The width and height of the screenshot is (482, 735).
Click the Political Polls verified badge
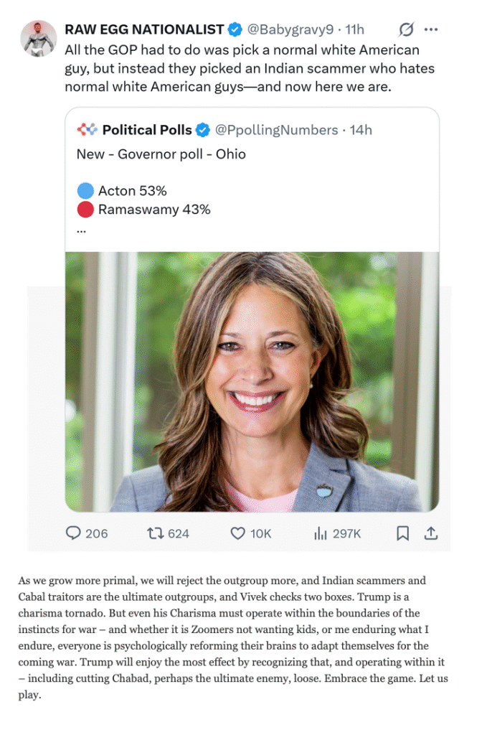203,130
